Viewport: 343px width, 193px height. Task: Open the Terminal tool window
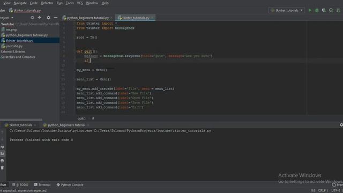[42, 184]
